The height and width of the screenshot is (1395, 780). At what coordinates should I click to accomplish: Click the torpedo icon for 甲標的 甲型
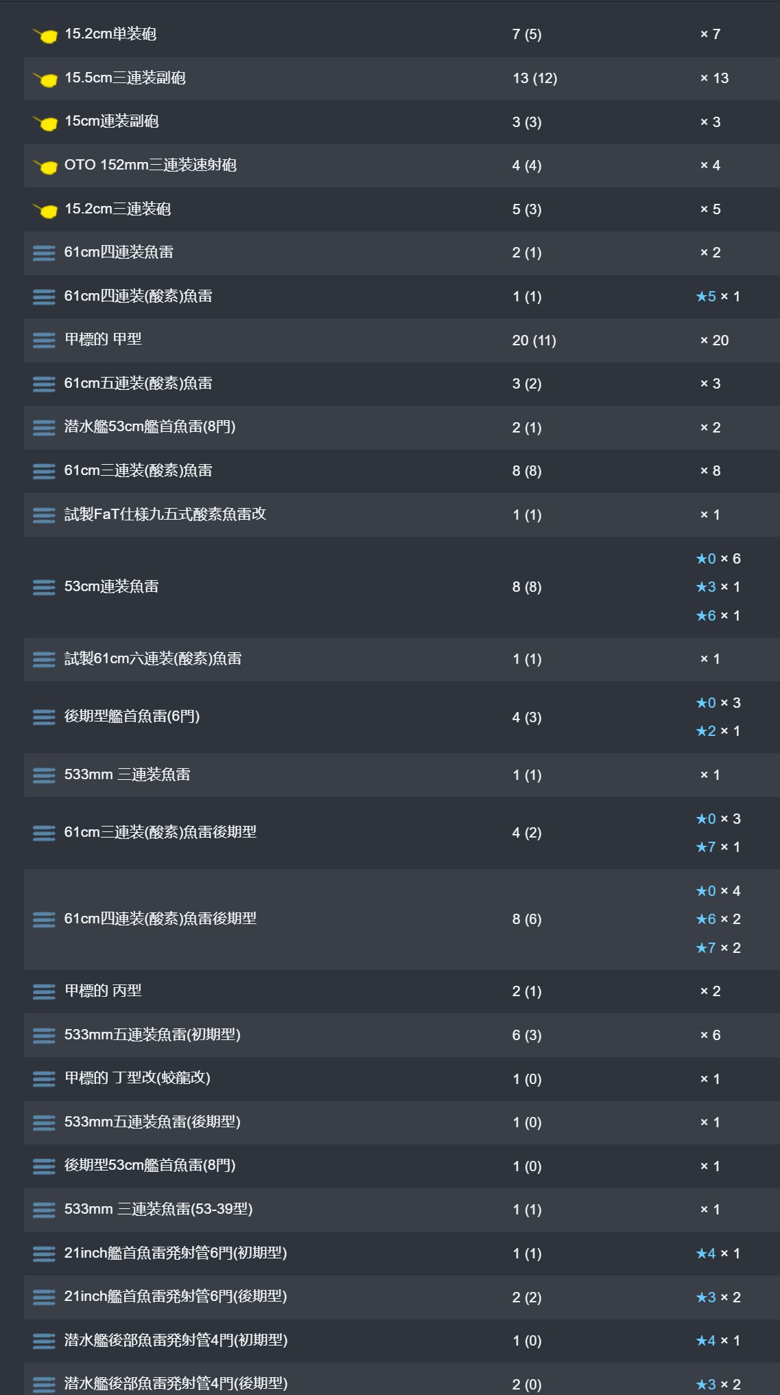pyautogui.click(x=44, y=340)
